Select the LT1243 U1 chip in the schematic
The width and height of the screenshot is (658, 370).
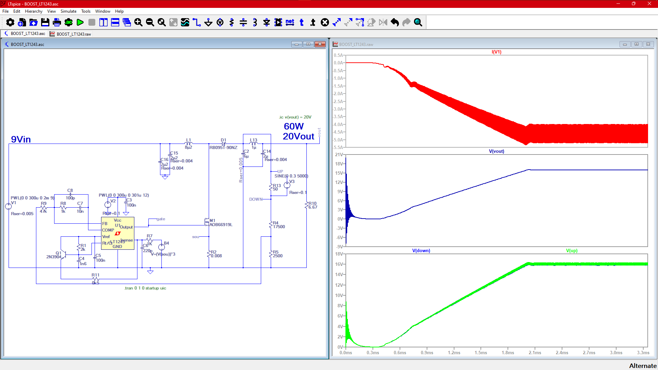click(118, 233)
